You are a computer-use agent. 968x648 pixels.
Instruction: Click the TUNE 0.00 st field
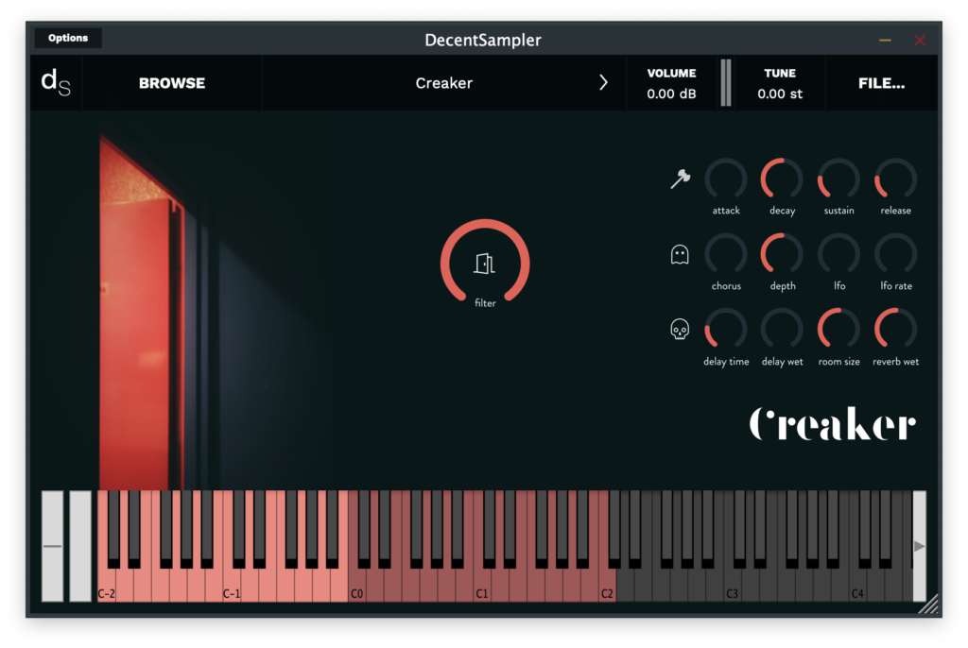[x=780, y=83]
